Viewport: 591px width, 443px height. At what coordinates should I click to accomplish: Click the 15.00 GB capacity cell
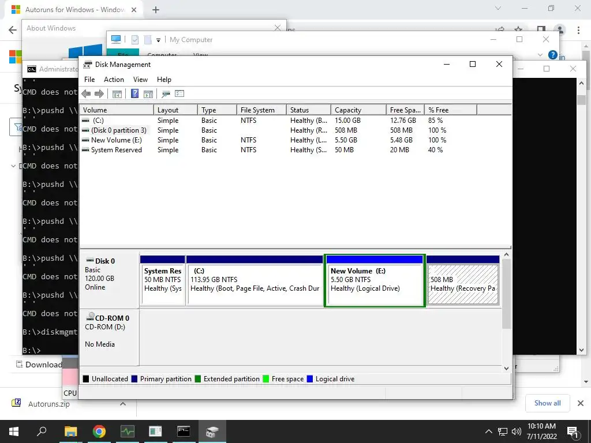click(x=347, y=121)
